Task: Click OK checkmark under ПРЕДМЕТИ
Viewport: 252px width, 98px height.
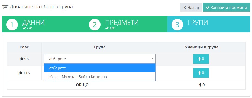Action: coord(107,29)
